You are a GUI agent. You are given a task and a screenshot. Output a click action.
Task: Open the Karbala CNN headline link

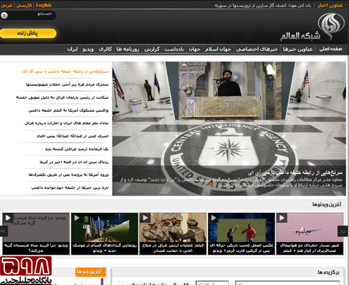[74, 162]
